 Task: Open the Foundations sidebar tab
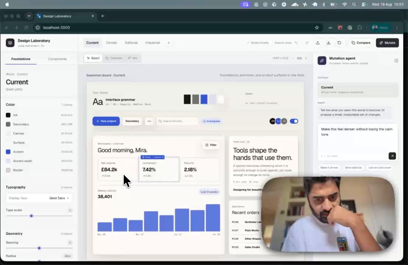coord(21,59)
